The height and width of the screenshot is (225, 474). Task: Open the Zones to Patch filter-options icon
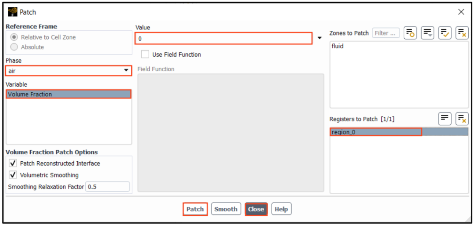coord(427,33)
